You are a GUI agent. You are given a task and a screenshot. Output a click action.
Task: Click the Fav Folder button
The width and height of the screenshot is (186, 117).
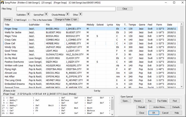163,101
